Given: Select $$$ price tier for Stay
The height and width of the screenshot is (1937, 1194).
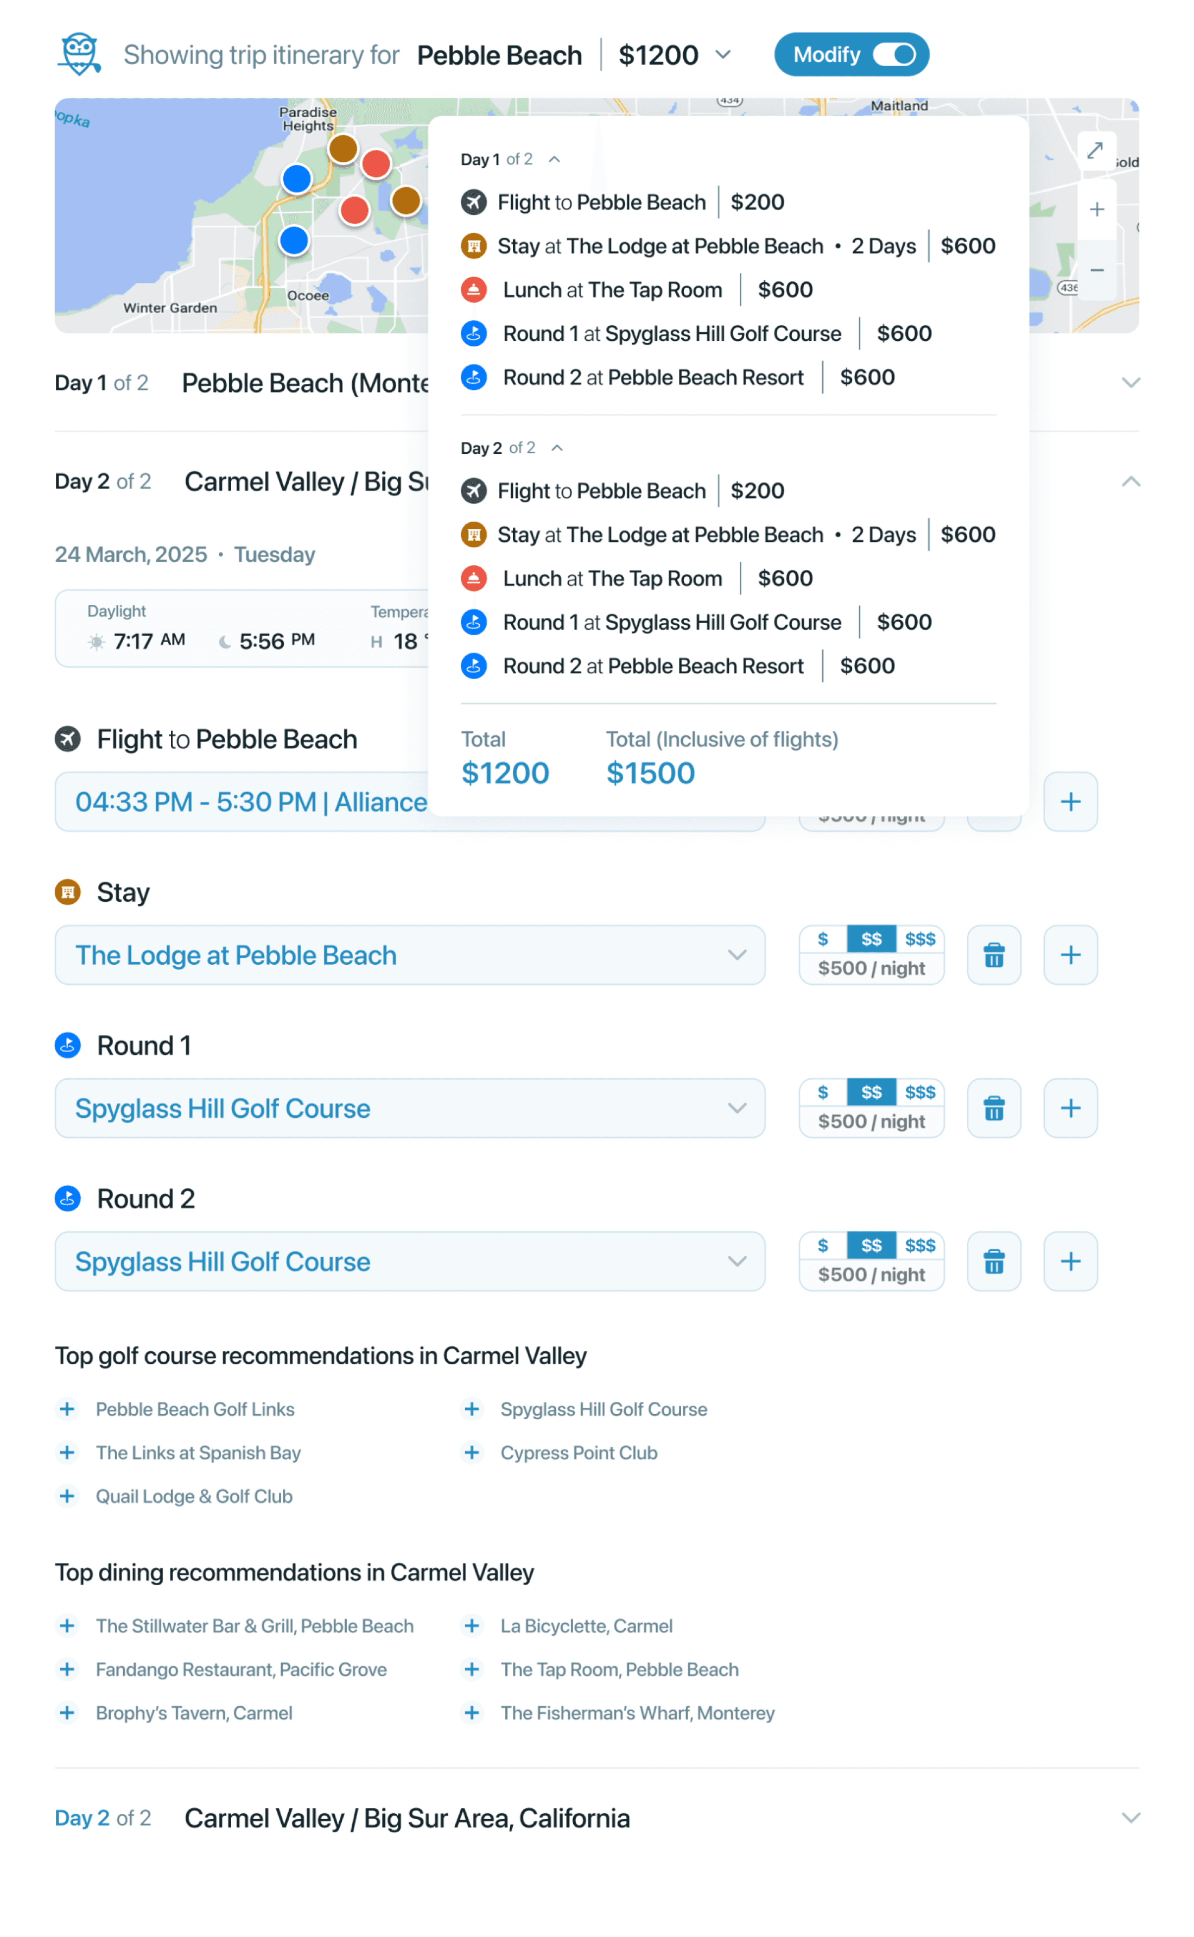Looking at the screenshot, I should 920,939.
